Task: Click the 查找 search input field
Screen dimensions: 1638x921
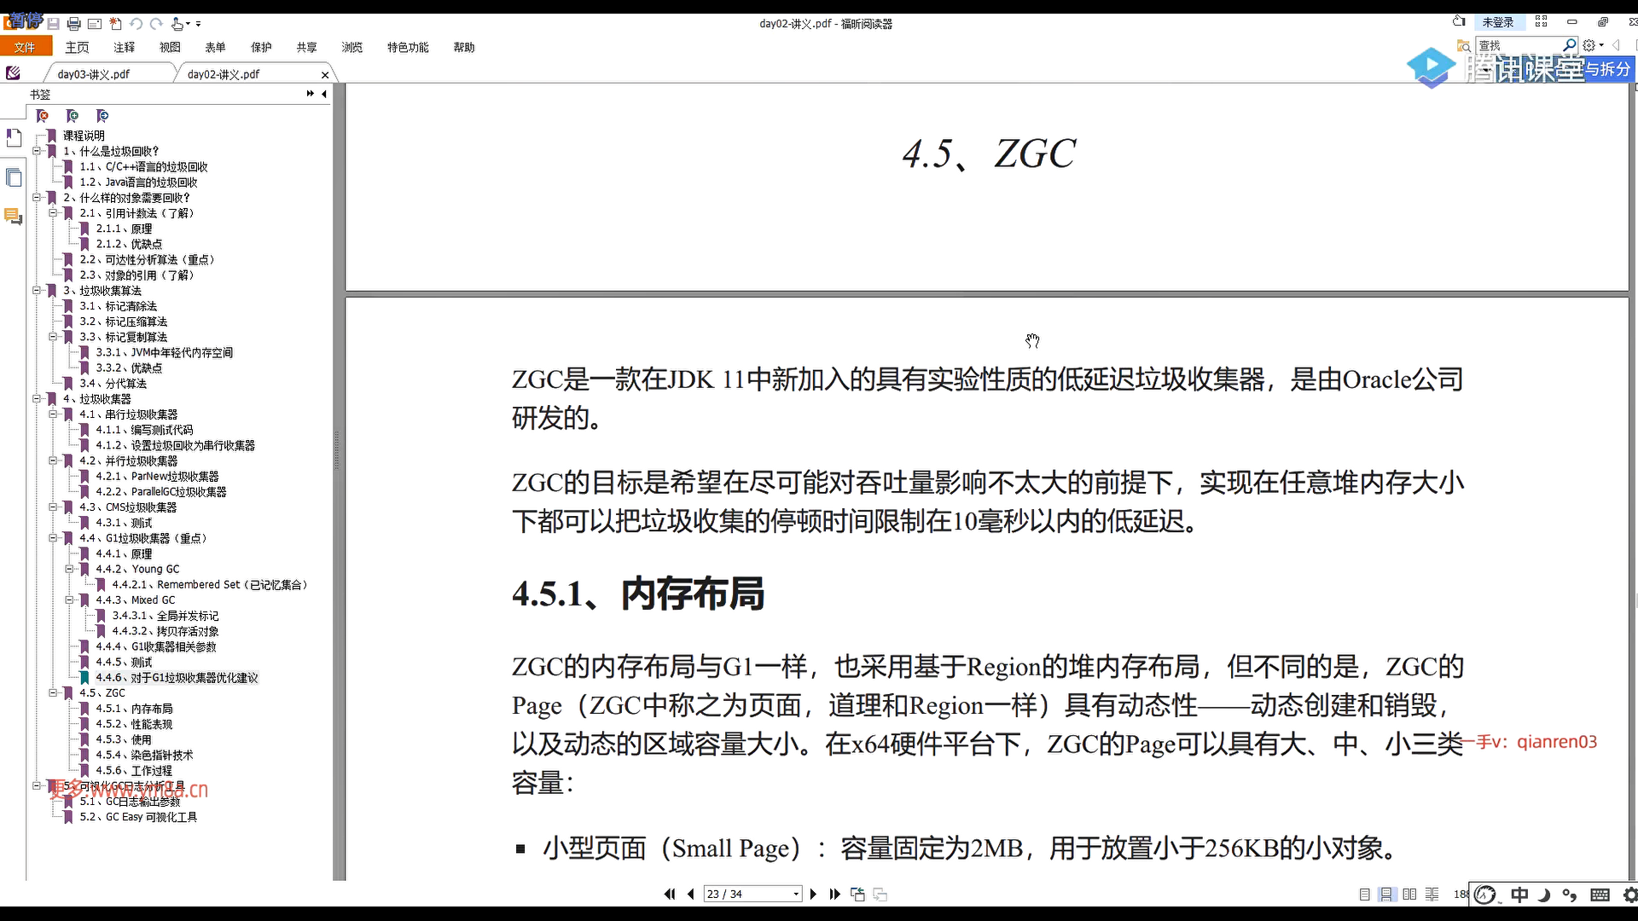Action: click(1519, 45)
